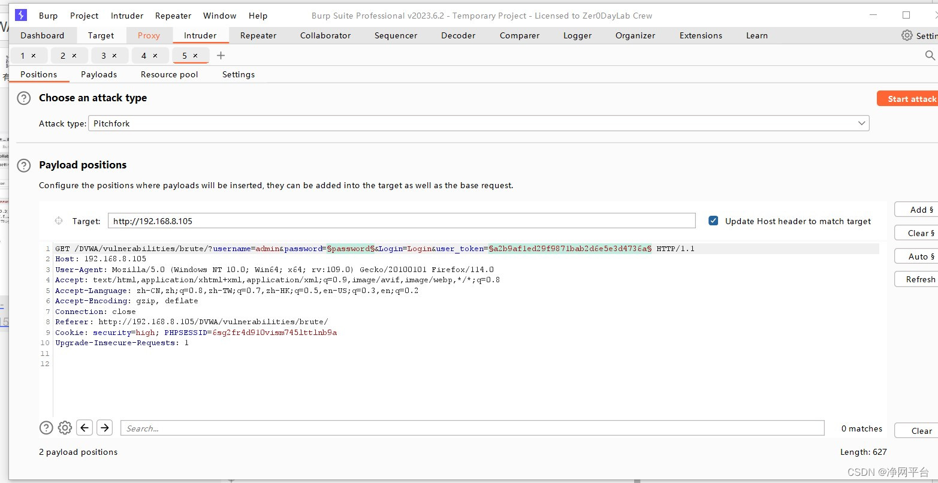Click the Upgrade-Insecure-Requests header line

pyautogui.click(x=122, y=343)
